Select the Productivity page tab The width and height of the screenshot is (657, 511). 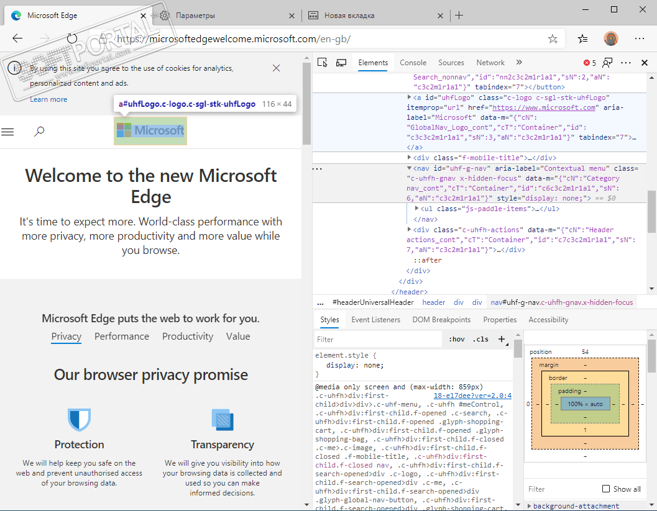[x=188, y=337]
